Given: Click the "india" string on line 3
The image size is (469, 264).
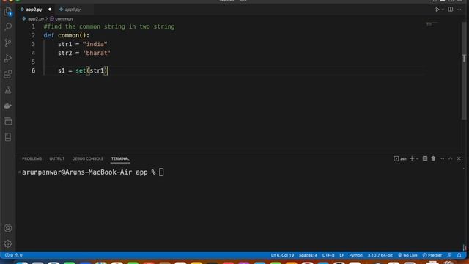Looking at the screenshot, I should point(95,44).
